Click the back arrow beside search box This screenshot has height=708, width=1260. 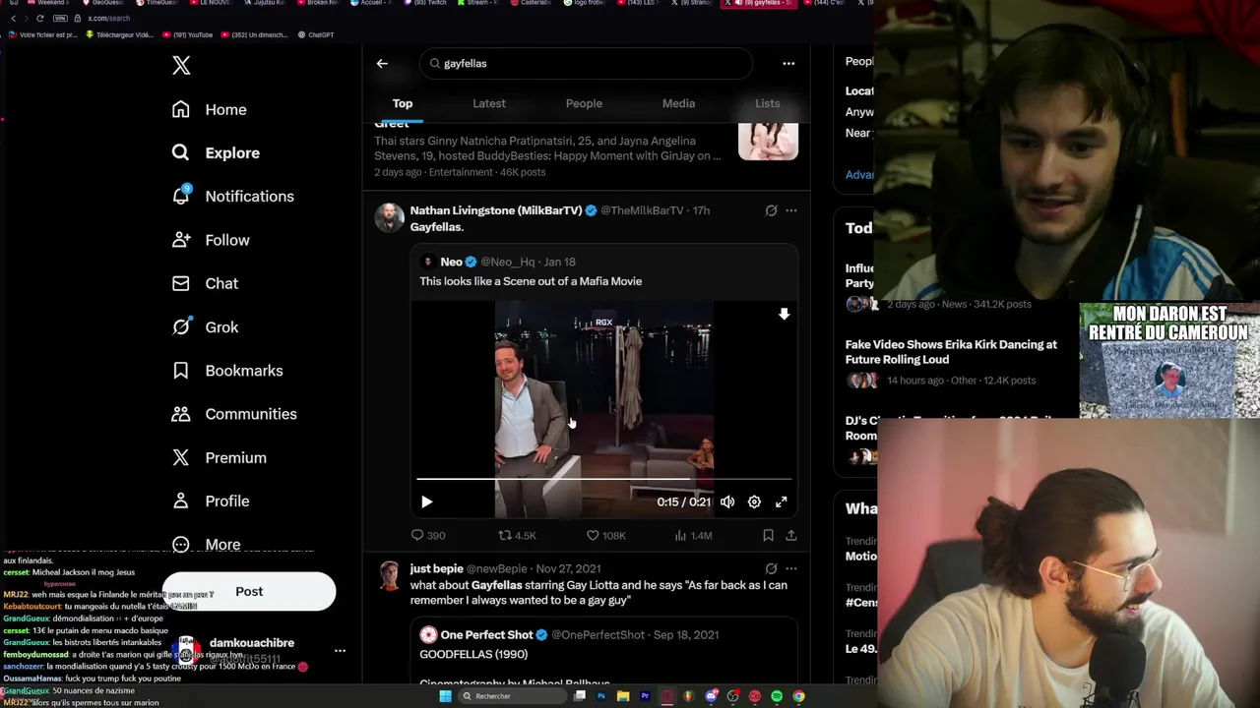click(382, 64)
